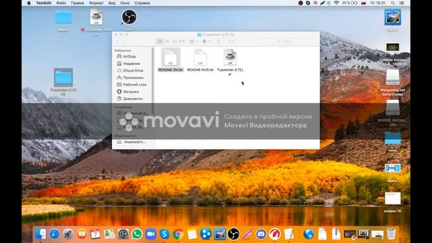432x243 pixels.
Task: Open Google Chrome from the Dock
Action: 178,234
